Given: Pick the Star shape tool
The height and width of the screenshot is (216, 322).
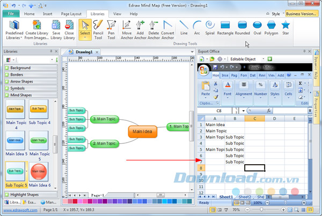Looking at the screenshot, I should (x=286, y=28).
